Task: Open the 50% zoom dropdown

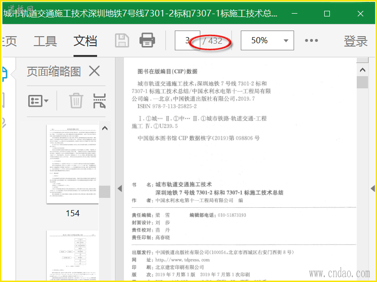Action: tap(267, 40)
